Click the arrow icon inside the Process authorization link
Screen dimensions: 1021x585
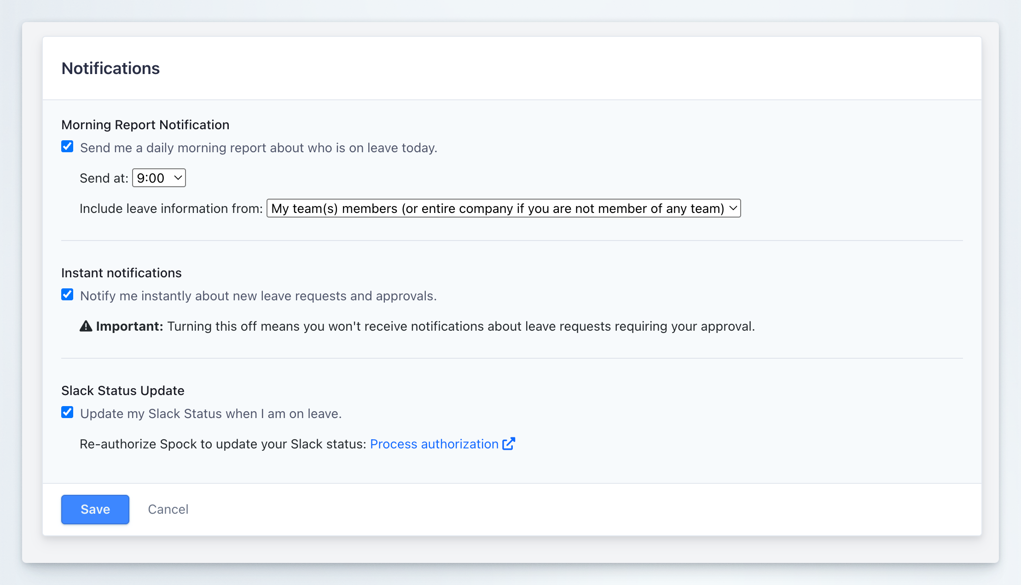(509, 443)
